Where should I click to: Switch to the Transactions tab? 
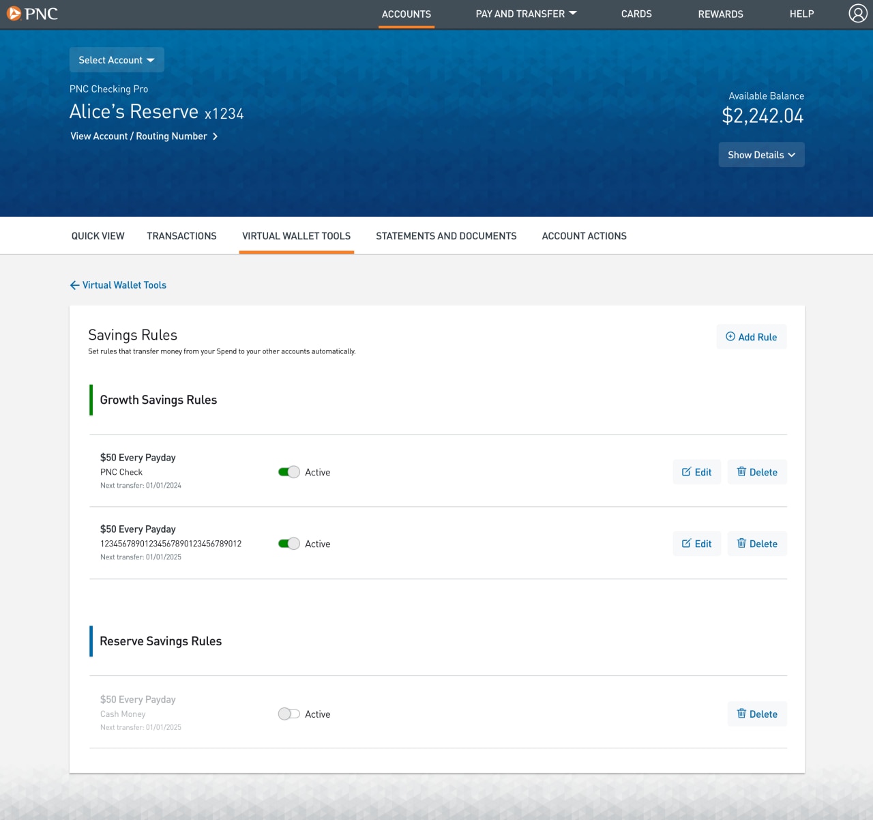pyautogui.click(x=181, y=235)
